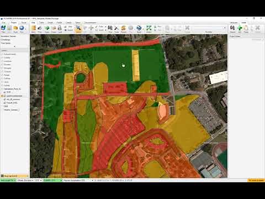Image resolution: width=265 pixels, height=199 pixels.
Task: Activate the highlighted Select pointer tool
Action: click(x=78, y=28)
